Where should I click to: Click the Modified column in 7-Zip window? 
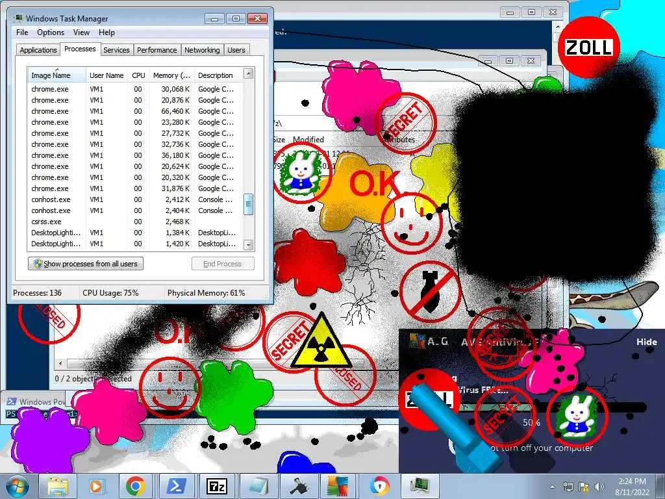coord(308,140)
